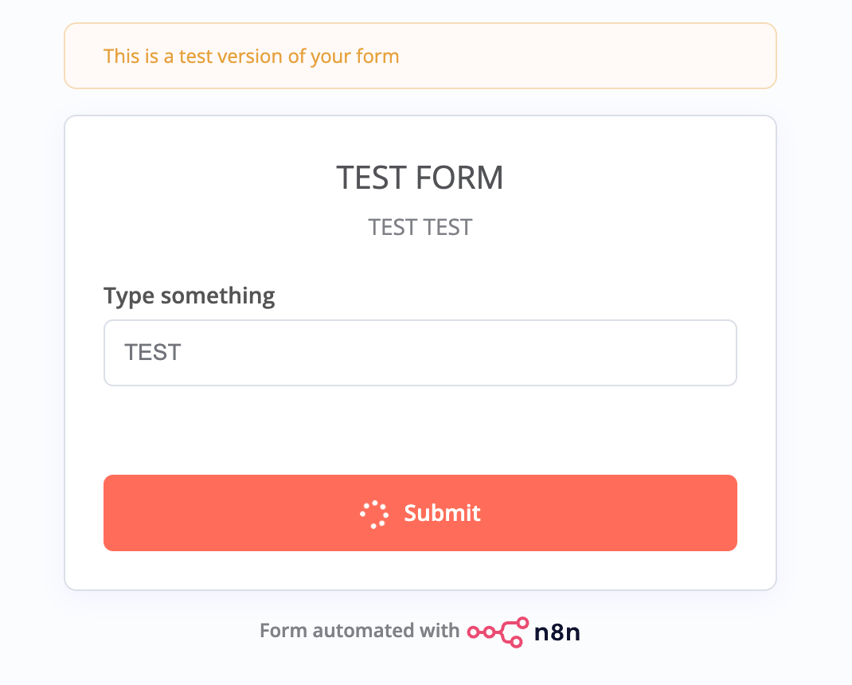Click the "Type something" field label

(x=189, y=296)
